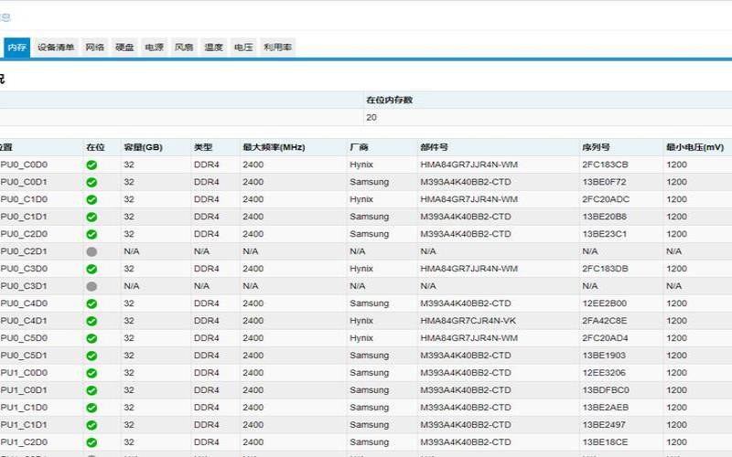Select serial number 13BE0F72
732x457 pixels.
pos(604,182)
